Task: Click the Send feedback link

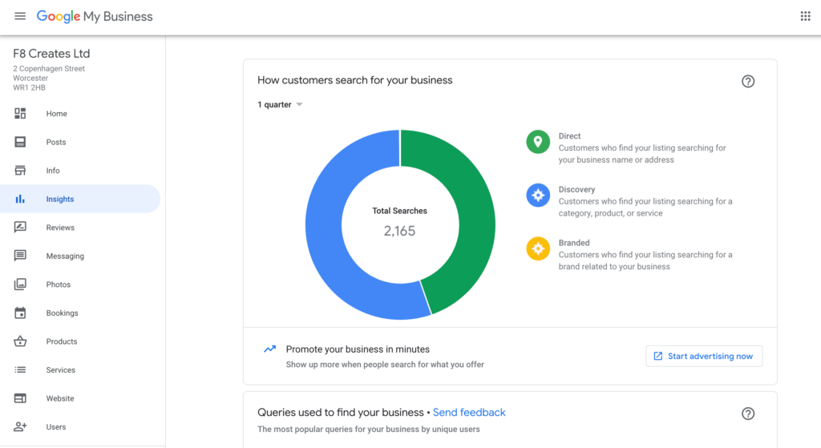Action: 469,413
